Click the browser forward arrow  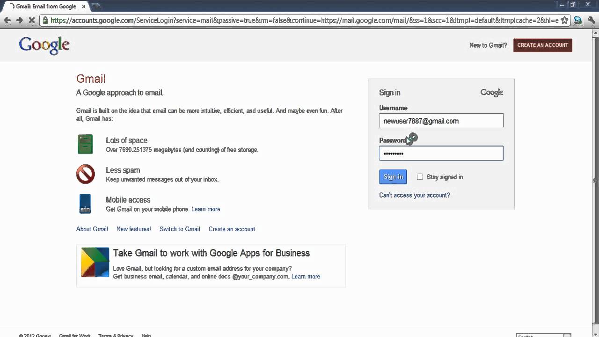coord(19,20)
